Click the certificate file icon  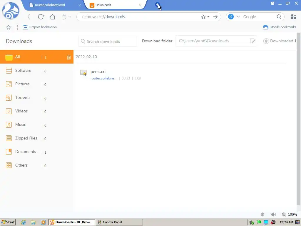point(83,73)
